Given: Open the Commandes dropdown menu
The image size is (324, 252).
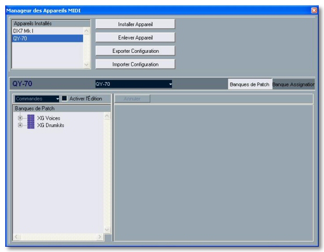Looking at the screenshot, I should point(37,99).
